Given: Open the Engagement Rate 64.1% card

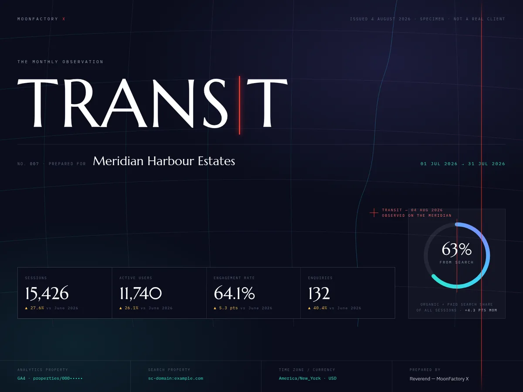Looking at the screenshot, I should 254,293.
